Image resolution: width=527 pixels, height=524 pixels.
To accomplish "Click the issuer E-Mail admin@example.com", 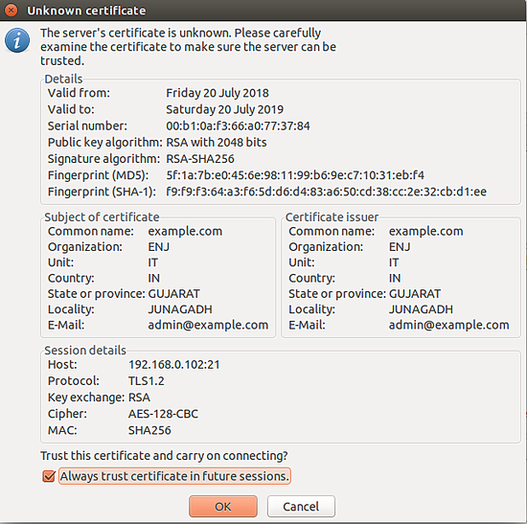I will (x=449, y=325).
